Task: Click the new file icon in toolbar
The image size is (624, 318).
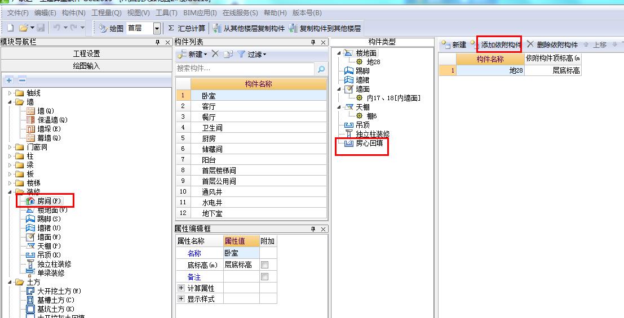Action: pyautogui.click(x=10, y=28)
